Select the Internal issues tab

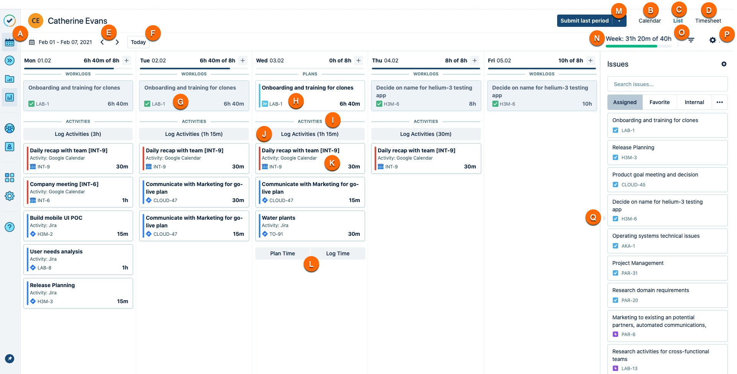(694, 102)
